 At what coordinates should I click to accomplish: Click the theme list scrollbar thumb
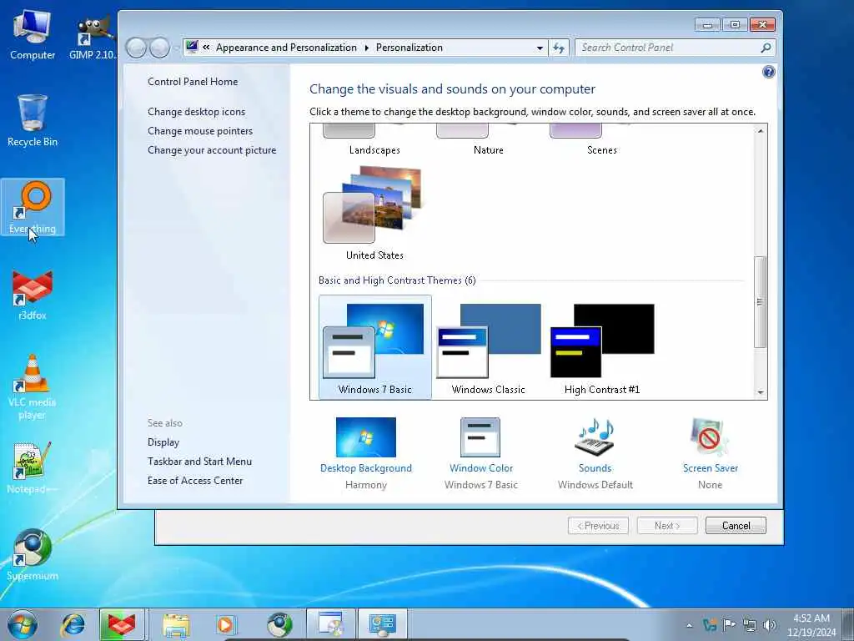[x=761, y=301]
